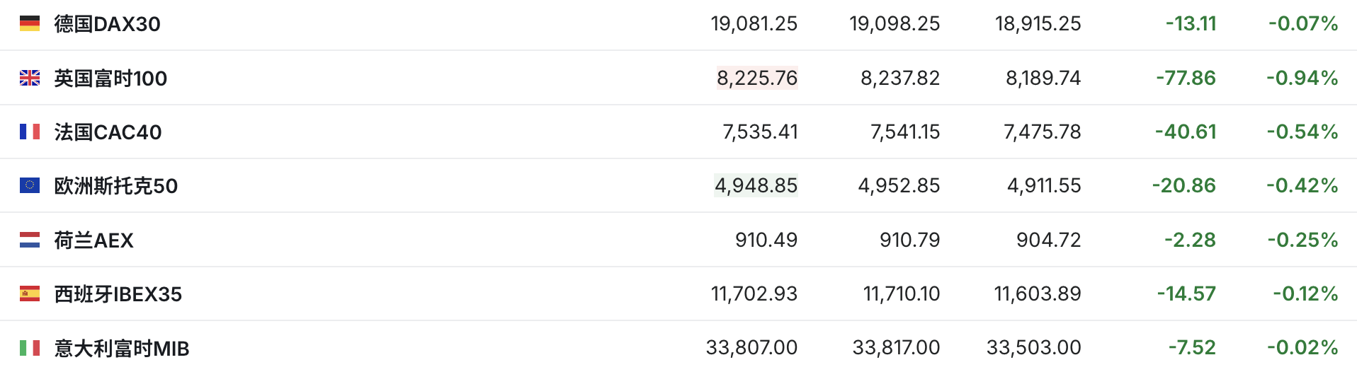Open the 英国富时100 index link
1357x372 pixels.
pos(110,78)
